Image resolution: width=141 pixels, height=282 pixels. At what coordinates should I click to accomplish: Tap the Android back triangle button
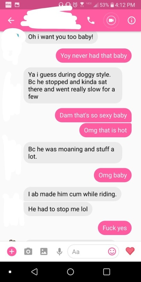(x=34, y=272)
